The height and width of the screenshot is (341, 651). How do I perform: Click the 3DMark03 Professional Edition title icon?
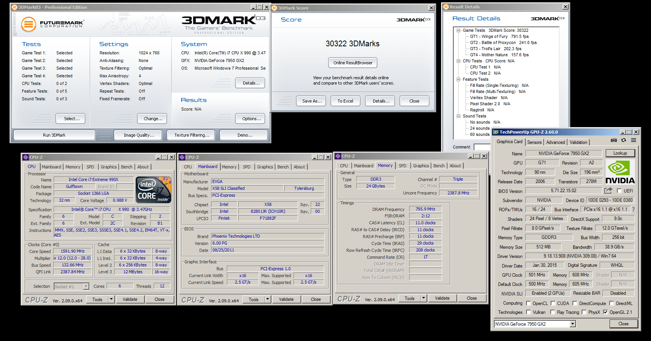pyautogui.click(x=15, y=7)
